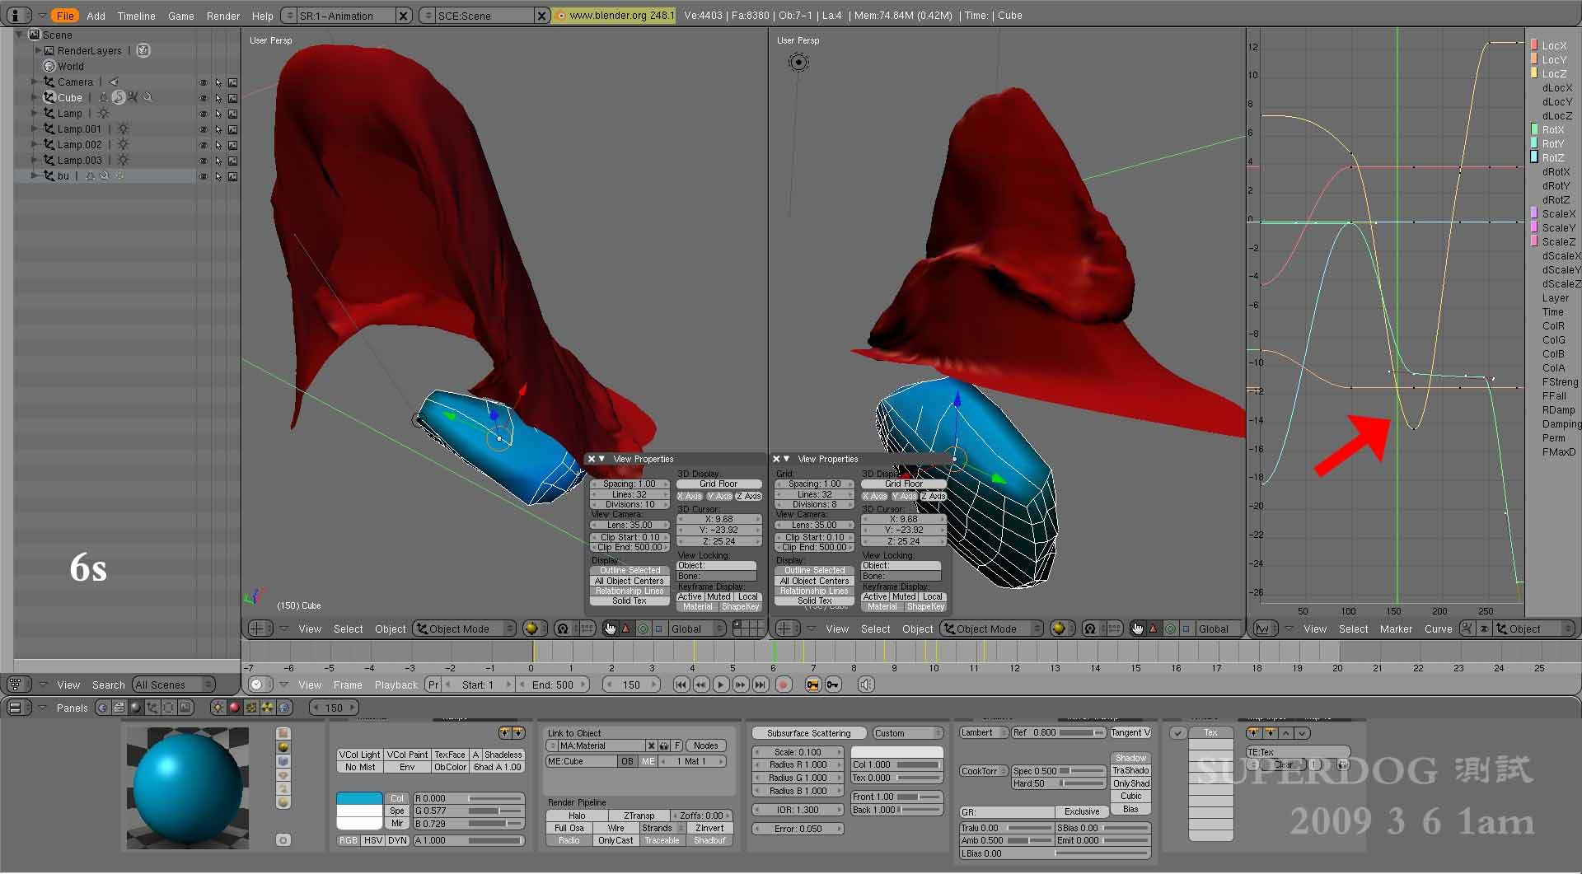The height and width of the screenshot is (874, 1582).
Task: Click the speaker audio icon in timeline
Action: coord(865,685)
